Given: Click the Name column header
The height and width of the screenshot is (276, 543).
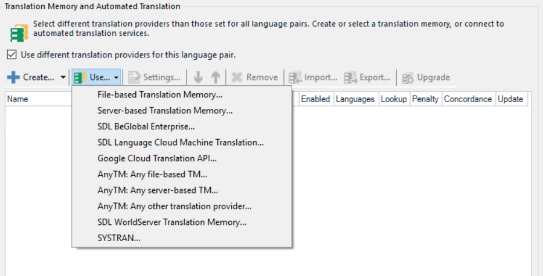Looking at the screenshot, I should [x=38, y=99].
